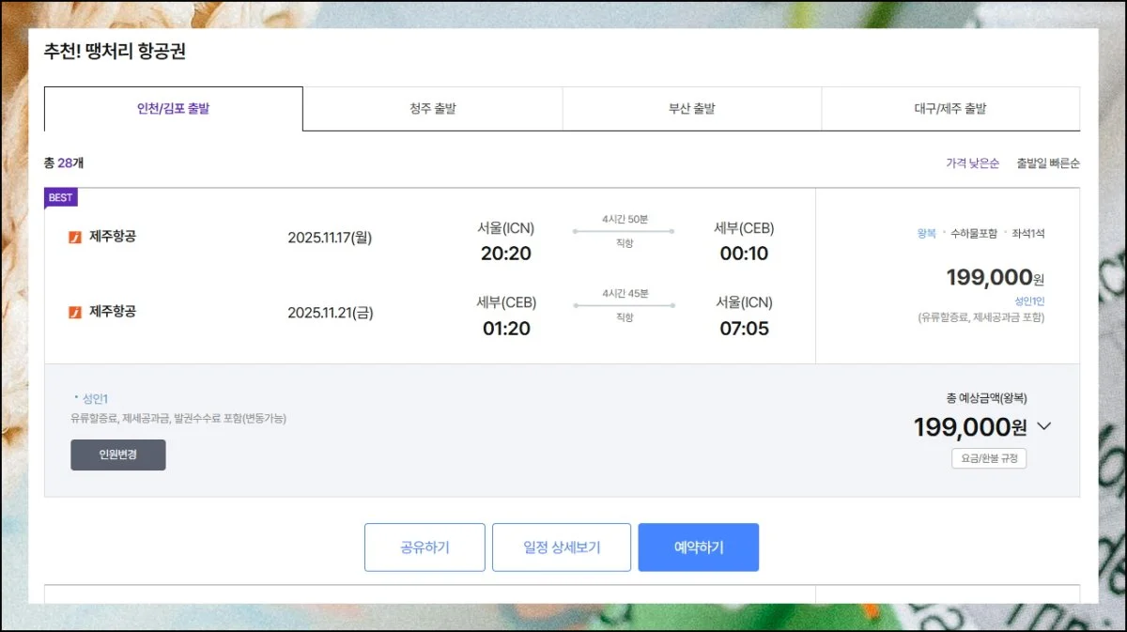This screenshot has height=632, width=1127.
Task: Open the 요금/환불 규정 rules
Action: click(x=989, y=459)
